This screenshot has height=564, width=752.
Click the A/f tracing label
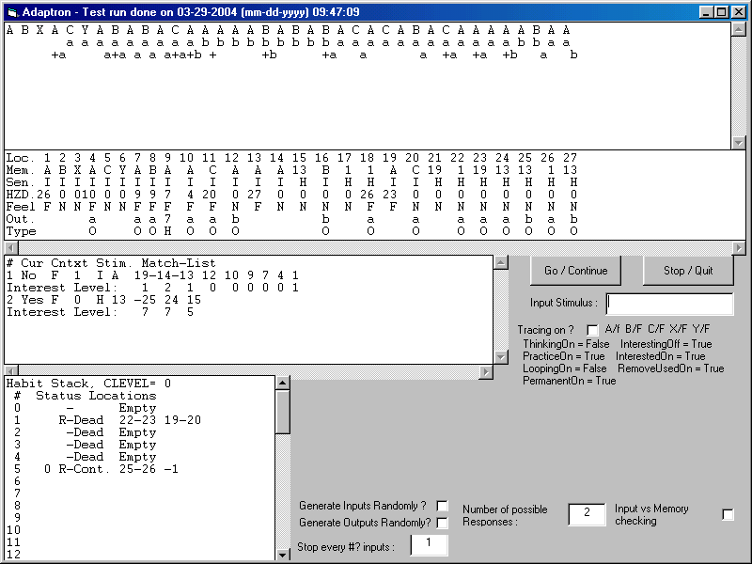pos(612,329)
